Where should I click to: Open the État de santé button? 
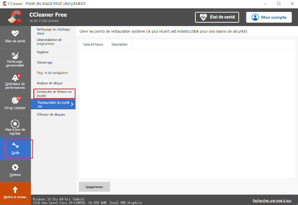pyautogui.click(x=217, y=17)
